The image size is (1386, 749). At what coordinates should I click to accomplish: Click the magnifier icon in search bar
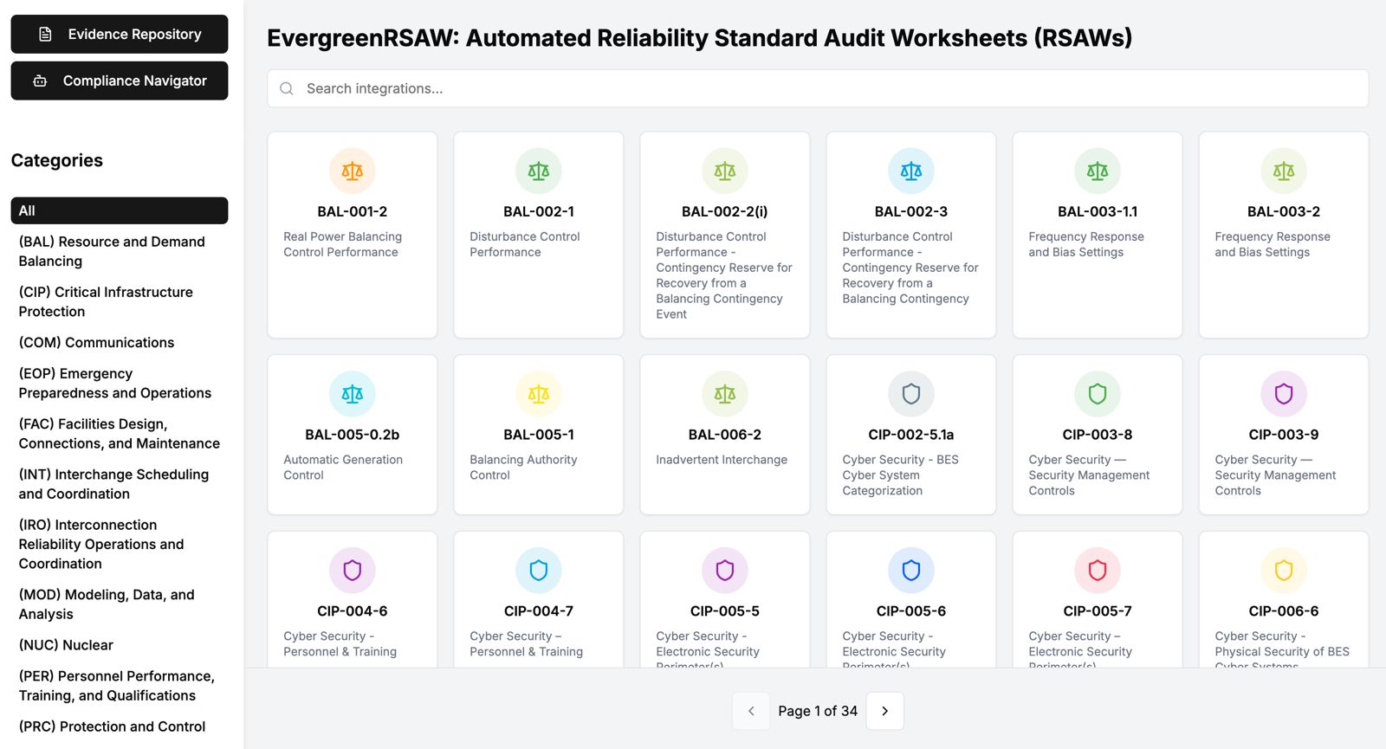[x=287, y=88]
